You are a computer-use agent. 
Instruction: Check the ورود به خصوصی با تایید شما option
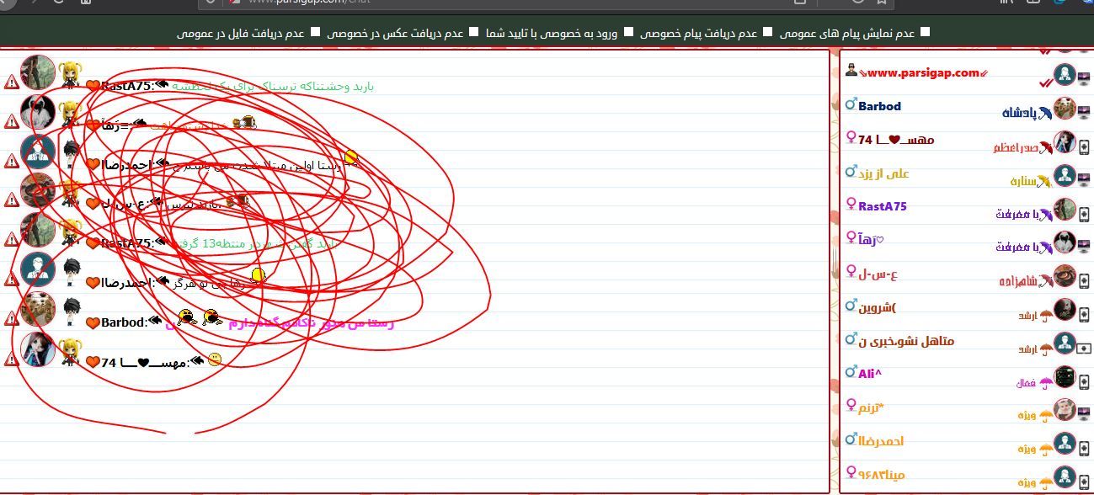point(628,33)
